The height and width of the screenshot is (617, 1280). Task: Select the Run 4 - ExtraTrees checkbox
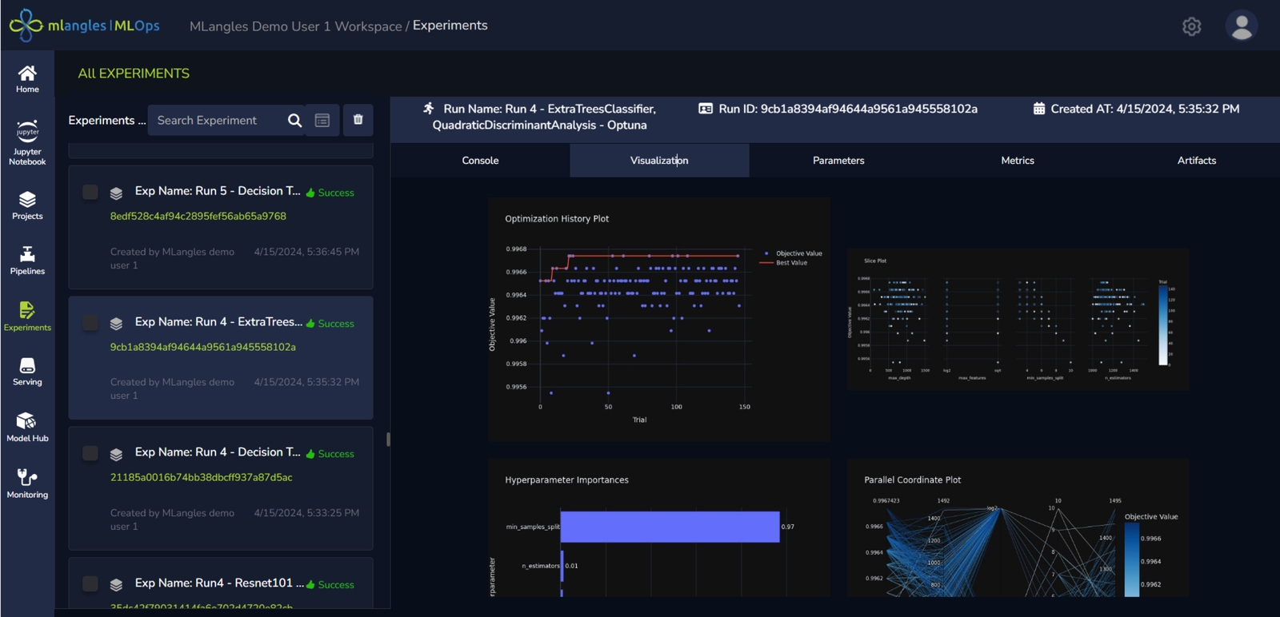(x=90, y=323)
